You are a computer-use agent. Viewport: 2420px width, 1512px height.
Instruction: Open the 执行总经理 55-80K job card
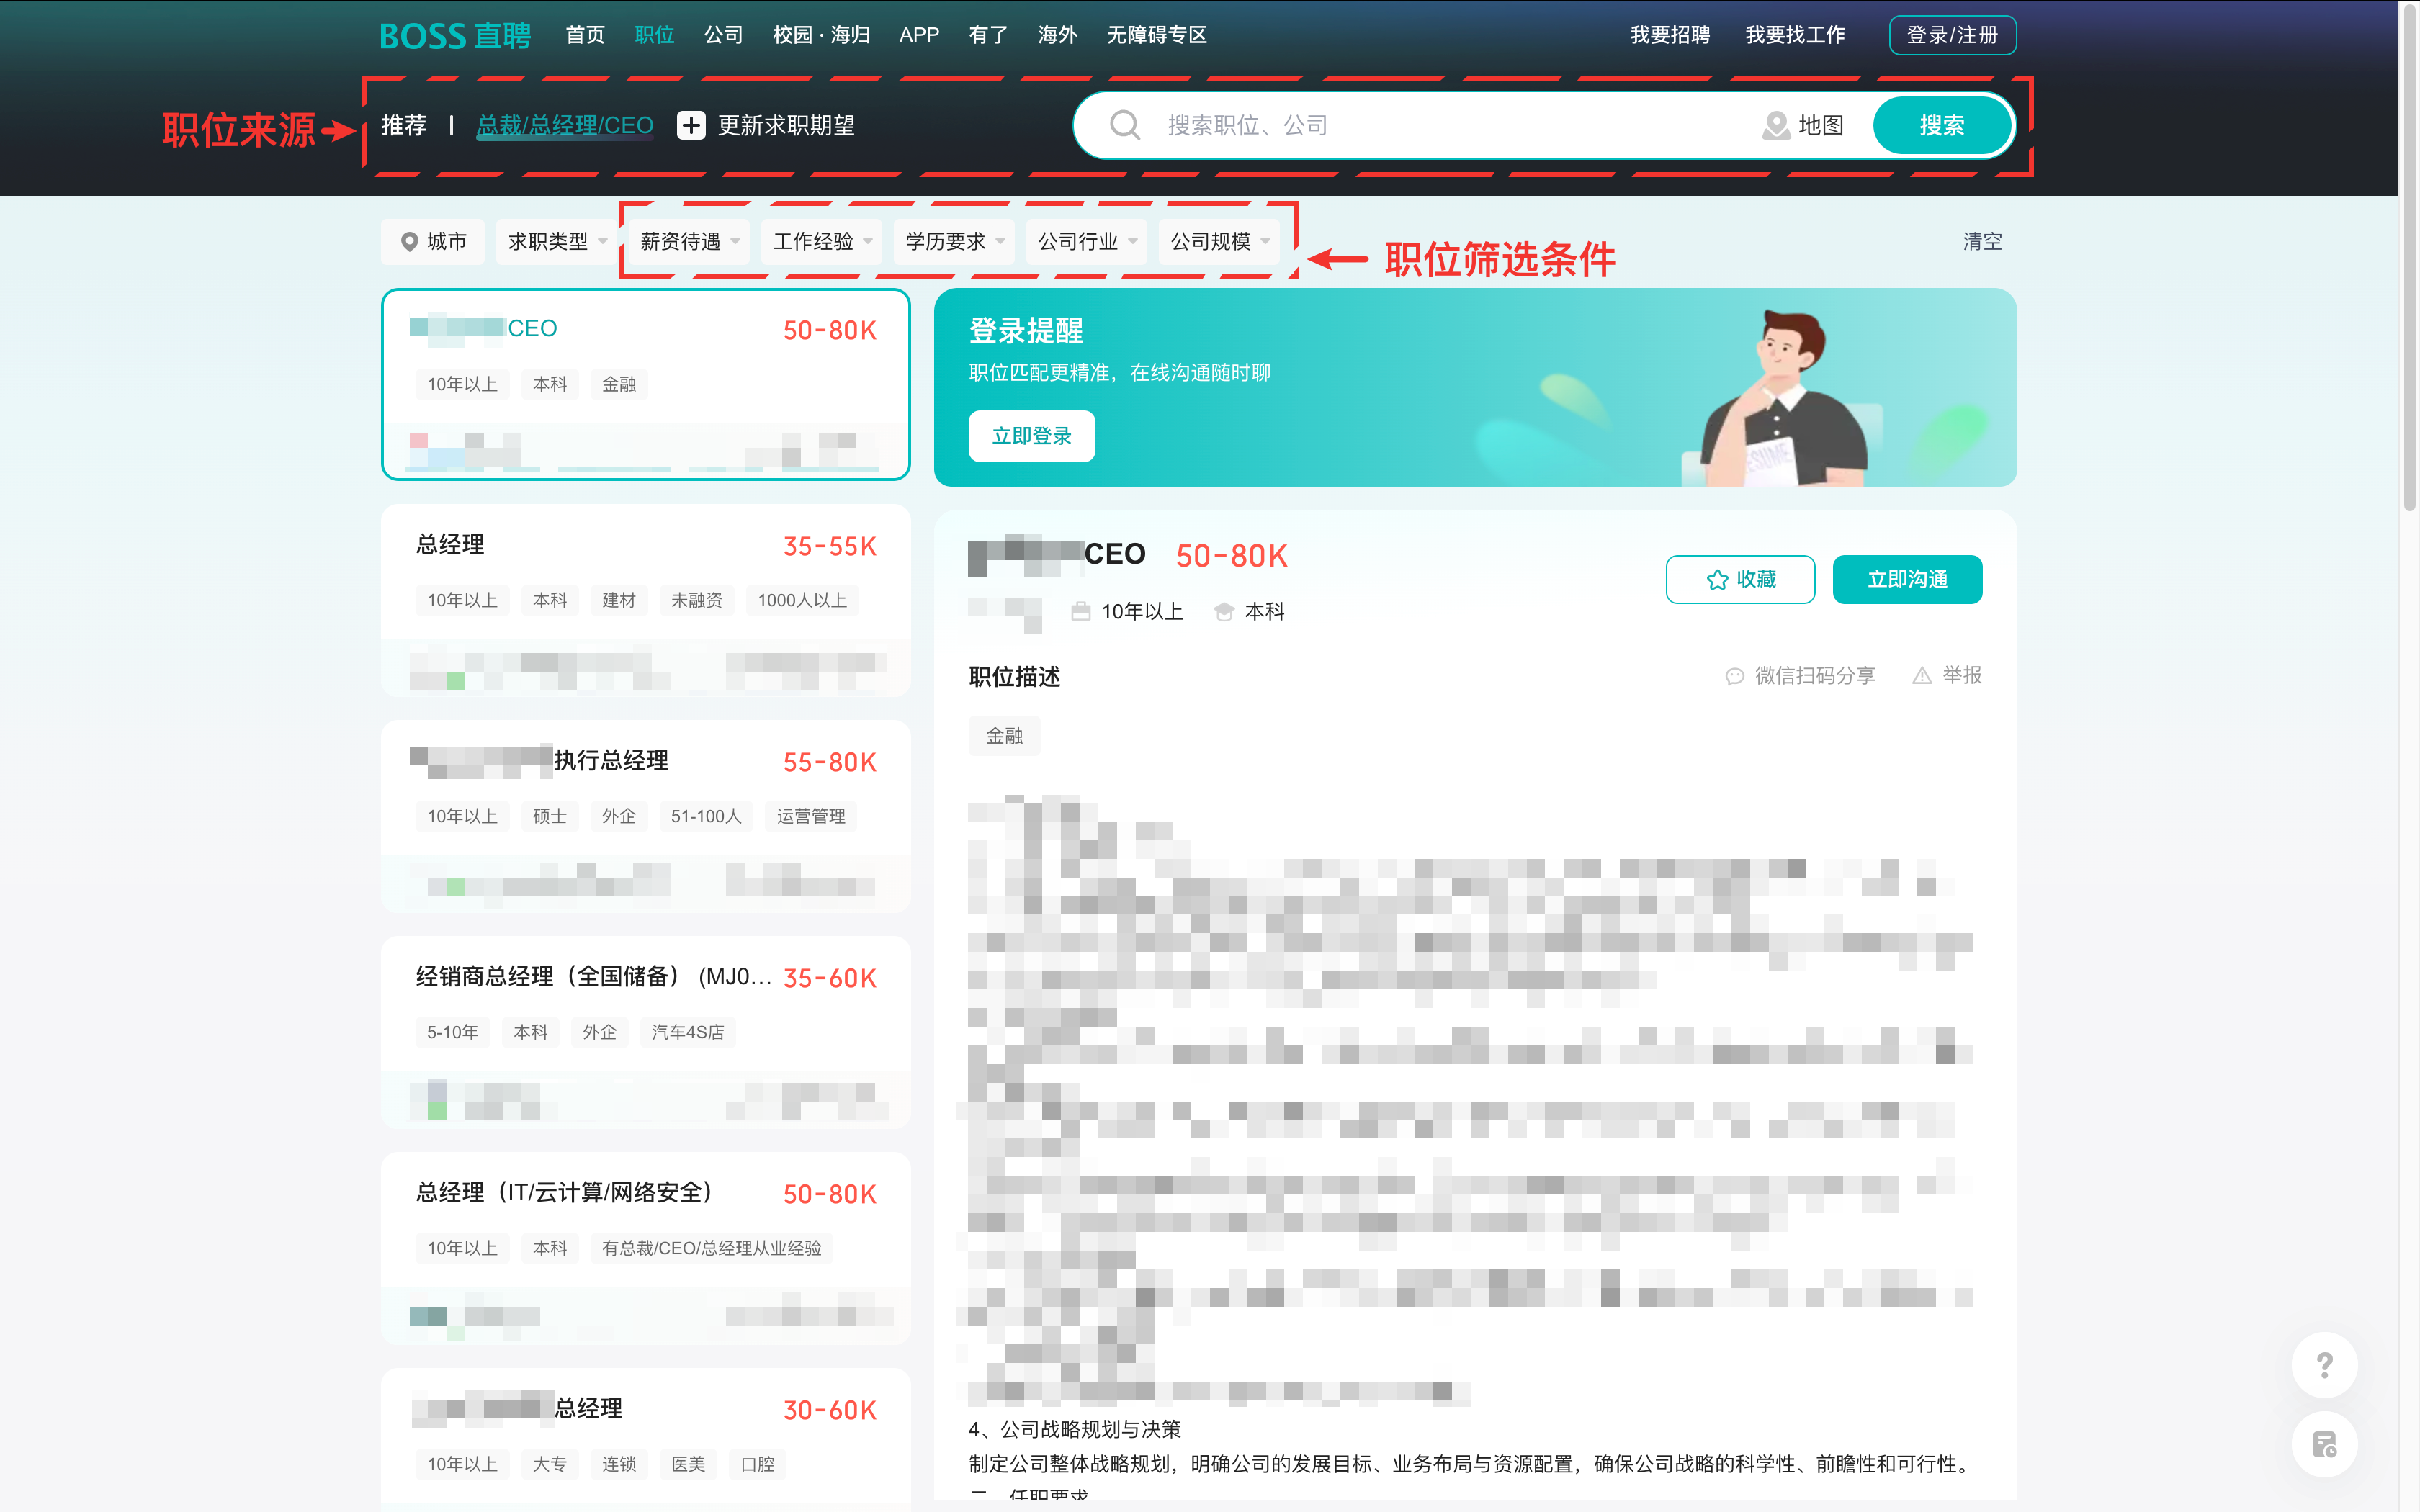(x=646, y=816)
